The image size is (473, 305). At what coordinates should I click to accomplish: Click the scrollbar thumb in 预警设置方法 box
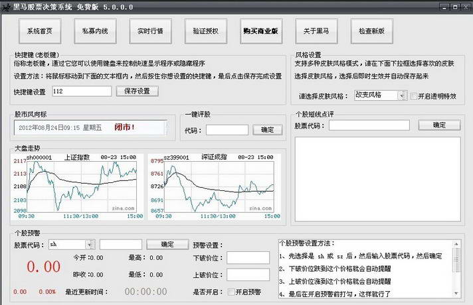pos(456,260)
